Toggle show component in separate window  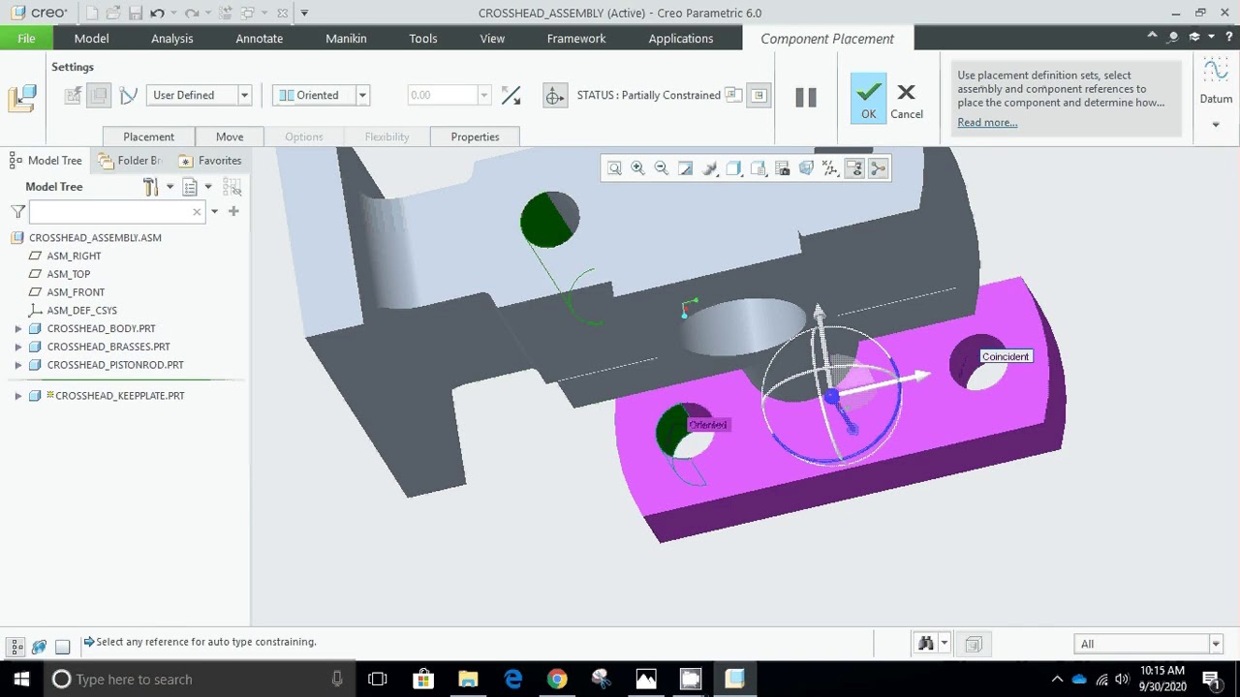point(733,95)
